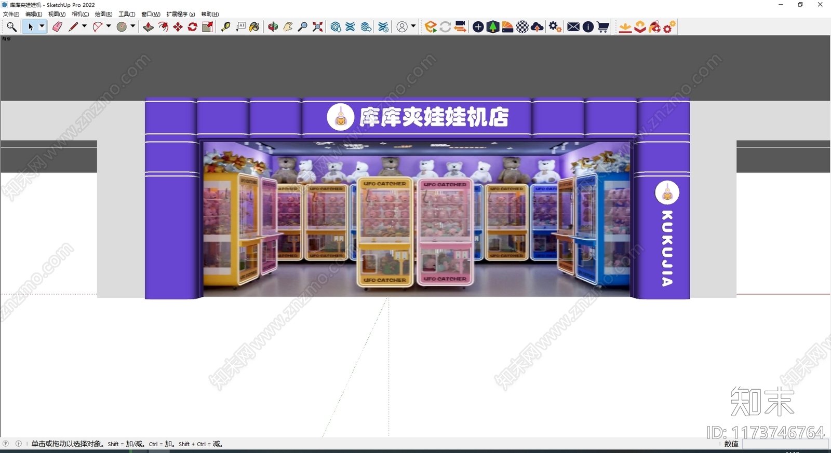This screenshot has width=831, height=453.
Task: Open the 相机(C) menu
Action: [x=80, y=14]
